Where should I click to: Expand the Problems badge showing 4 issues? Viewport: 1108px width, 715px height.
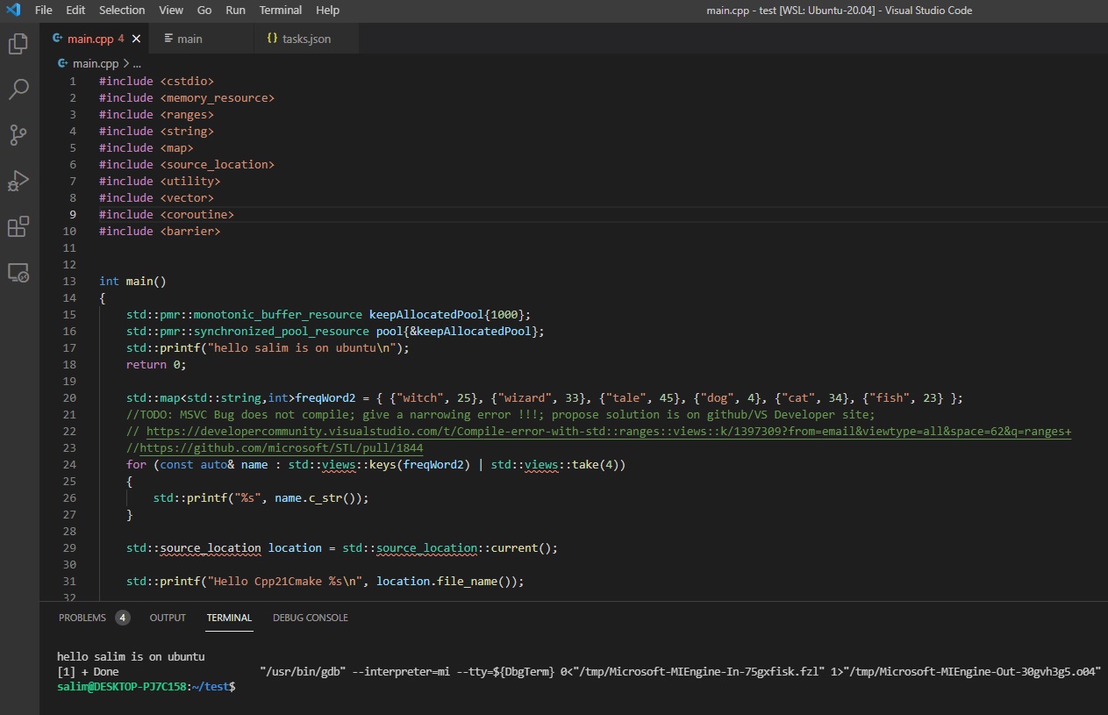tap(123, 617)
